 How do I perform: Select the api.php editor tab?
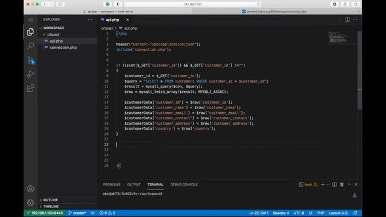[112, 20]
